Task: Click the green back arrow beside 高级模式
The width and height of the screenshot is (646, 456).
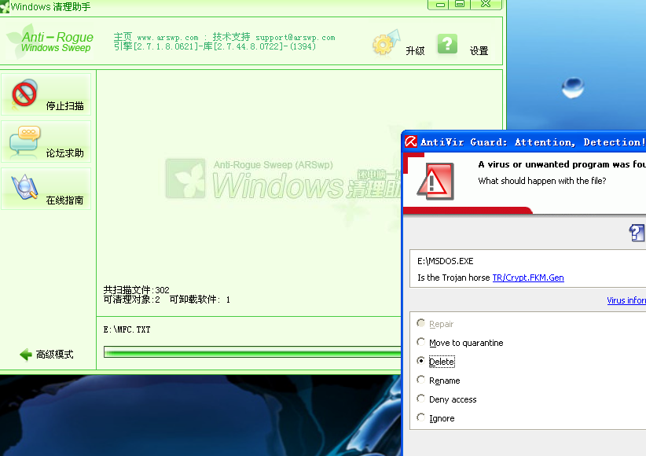Action: pyautogui.click(x=26, y=354)
